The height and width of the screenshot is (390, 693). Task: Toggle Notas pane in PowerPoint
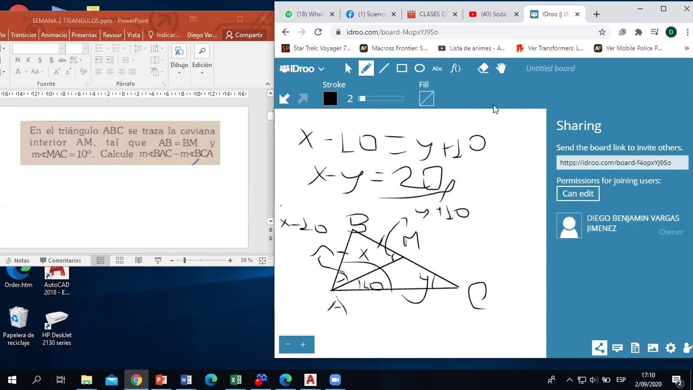17,261
